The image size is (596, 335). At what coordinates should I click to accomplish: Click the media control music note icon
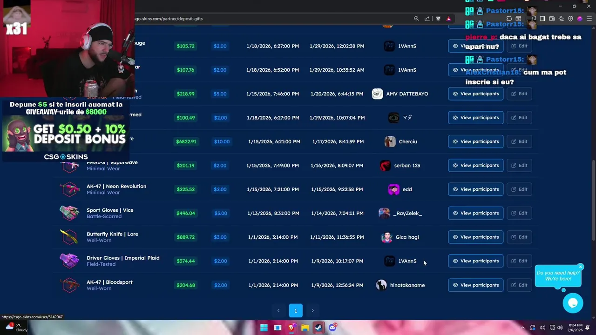point(534,19)
